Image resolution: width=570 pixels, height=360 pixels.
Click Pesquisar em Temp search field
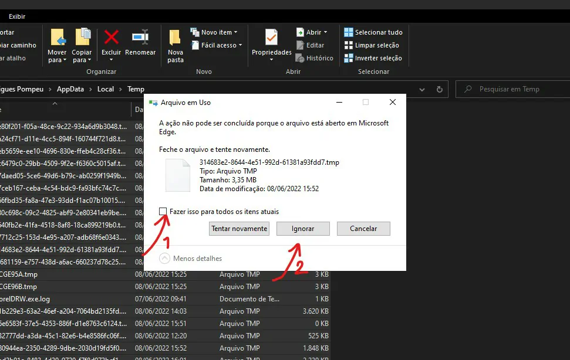point(512,89)
